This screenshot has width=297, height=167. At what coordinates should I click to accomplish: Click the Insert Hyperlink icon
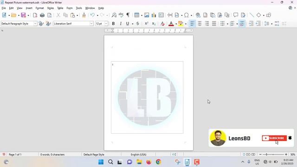[198, 15]
